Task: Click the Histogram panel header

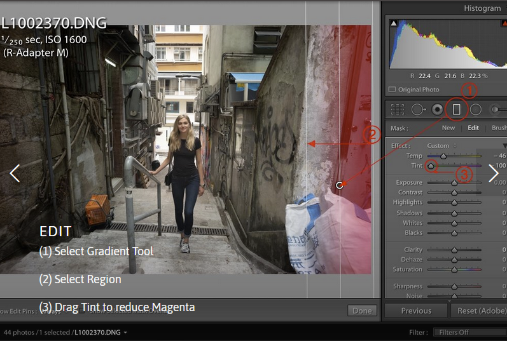Action: pos(482,8)
